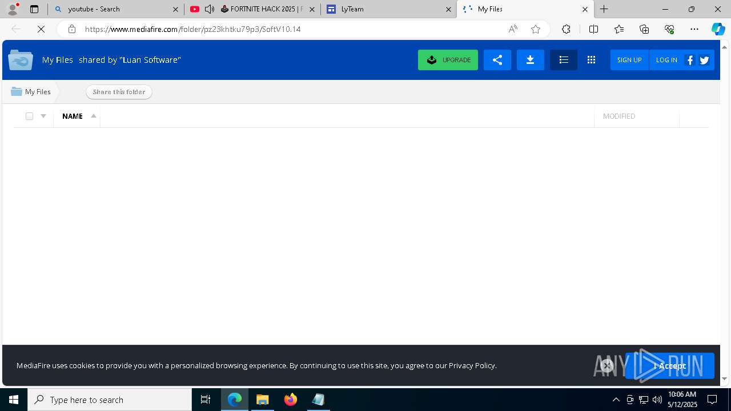
Task: Download folder with download icon
Action: [531, 60]
